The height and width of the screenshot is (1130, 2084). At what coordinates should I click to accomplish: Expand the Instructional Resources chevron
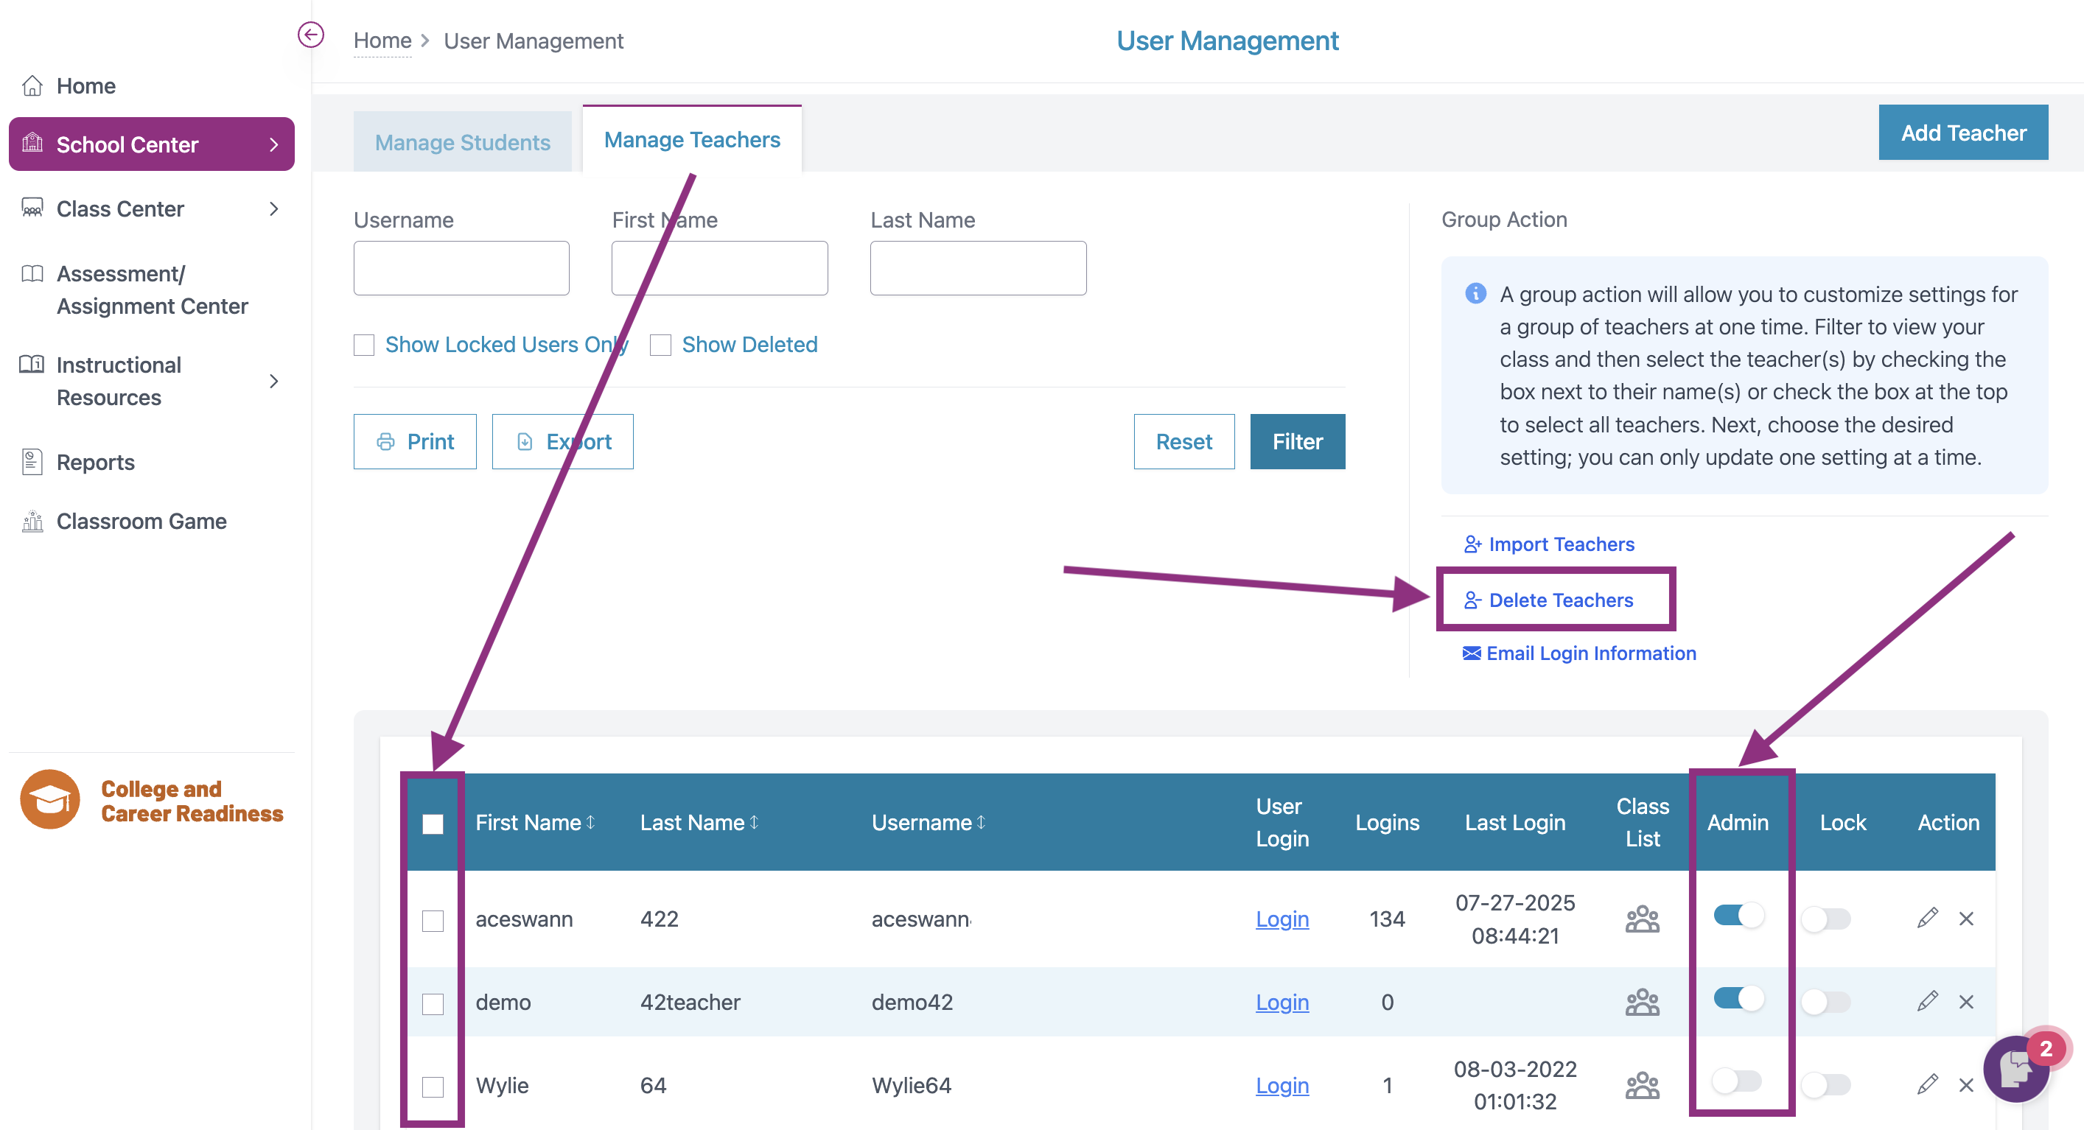tap(273, 381)
